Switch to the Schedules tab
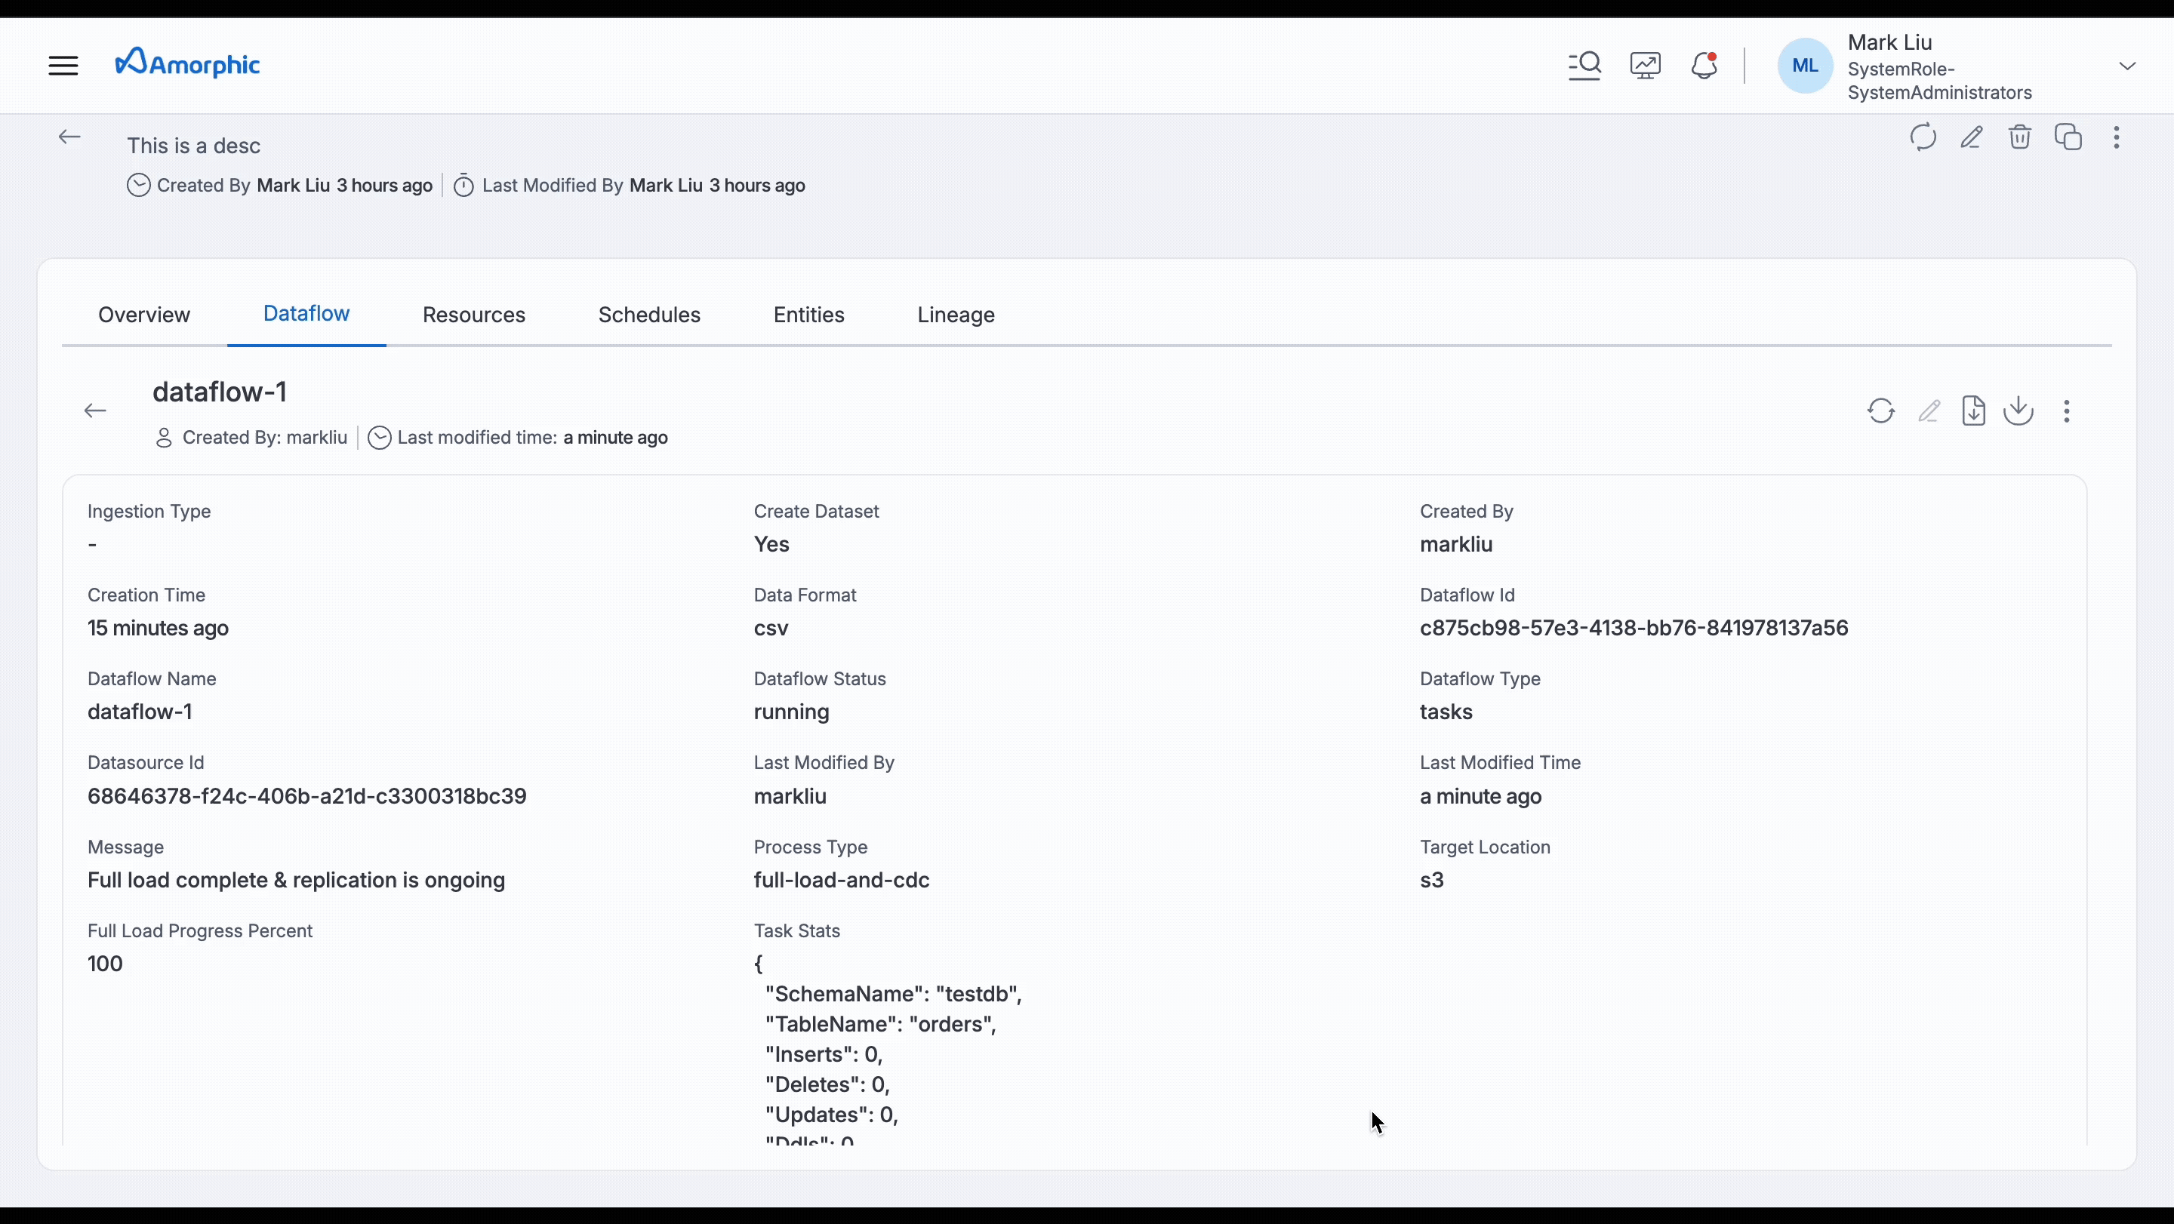Viewport: 2174px width, 1224px height. [x=649, y=314]
